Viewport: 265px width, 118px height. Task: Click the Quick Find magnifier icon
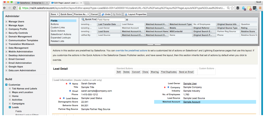point(83,19)
